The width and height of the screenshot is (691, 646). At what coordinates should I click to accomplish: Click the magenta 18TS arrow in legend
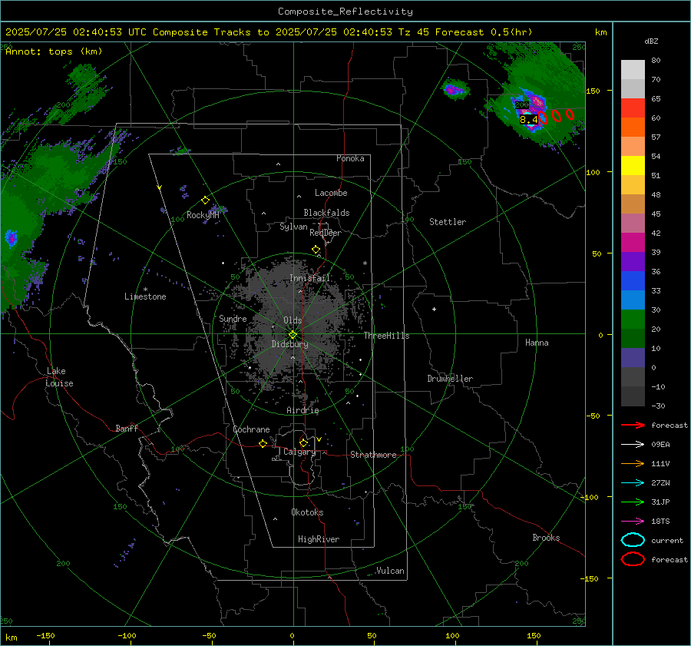pyautogui.click(x=633, y=522)
